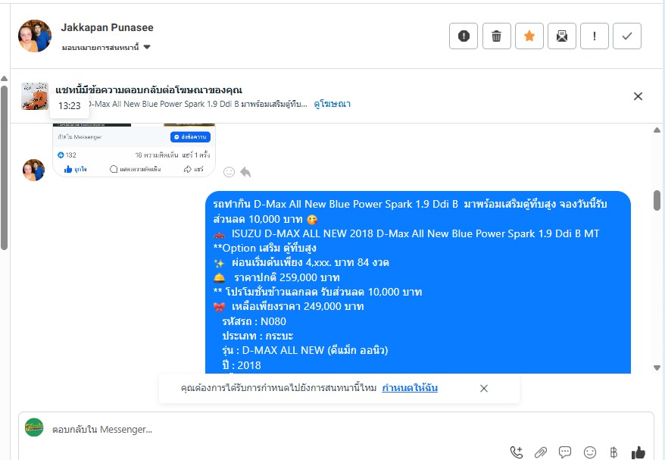Delete conversation using trash icon
The image size is (665, 460).
pos(497,36)
